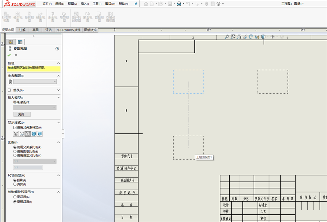Collapse the 比例 section

click(x=58, y=143)
